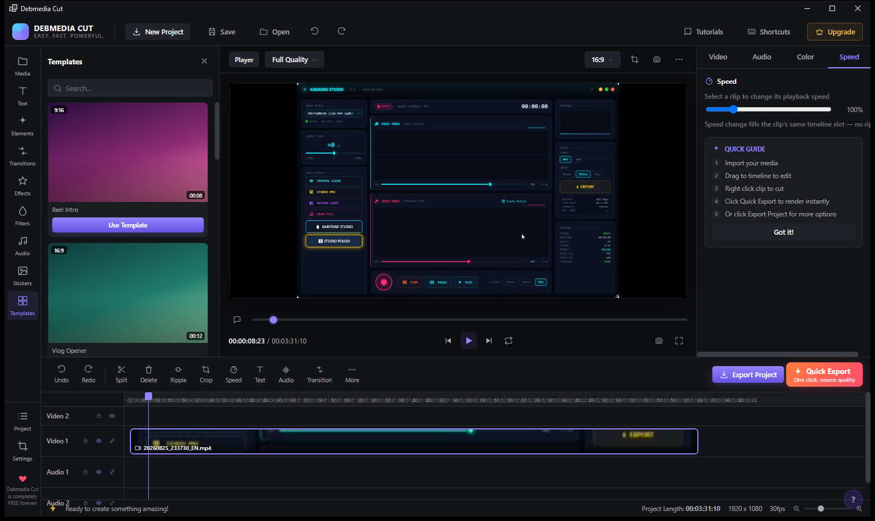Viewport: 875px width, 521px height.
Task: Open the 16:9 aspect ratio dropdown
Action: [x=602, y=59]
